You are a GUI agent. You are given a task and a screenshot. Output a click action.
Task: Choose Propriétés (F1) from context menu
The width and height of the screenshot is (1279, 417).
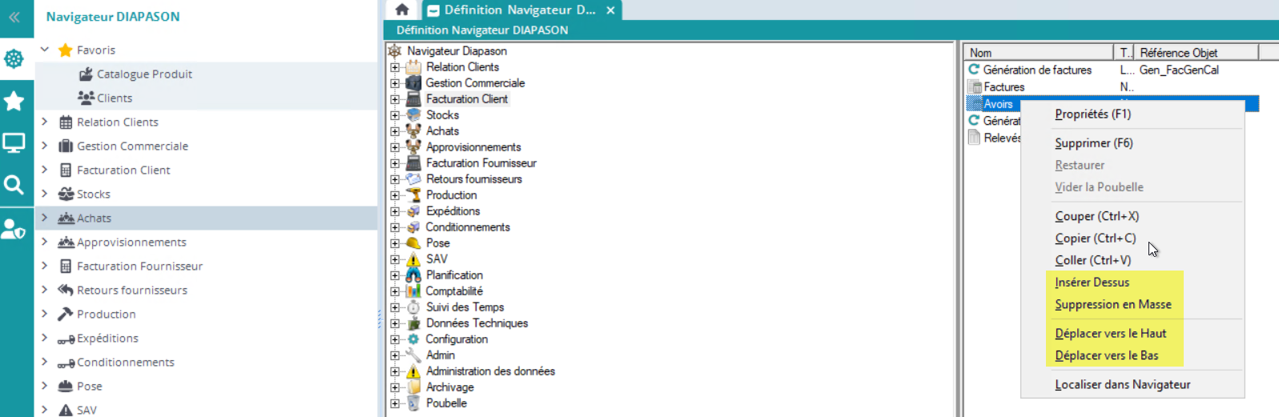click(1092, 114)
